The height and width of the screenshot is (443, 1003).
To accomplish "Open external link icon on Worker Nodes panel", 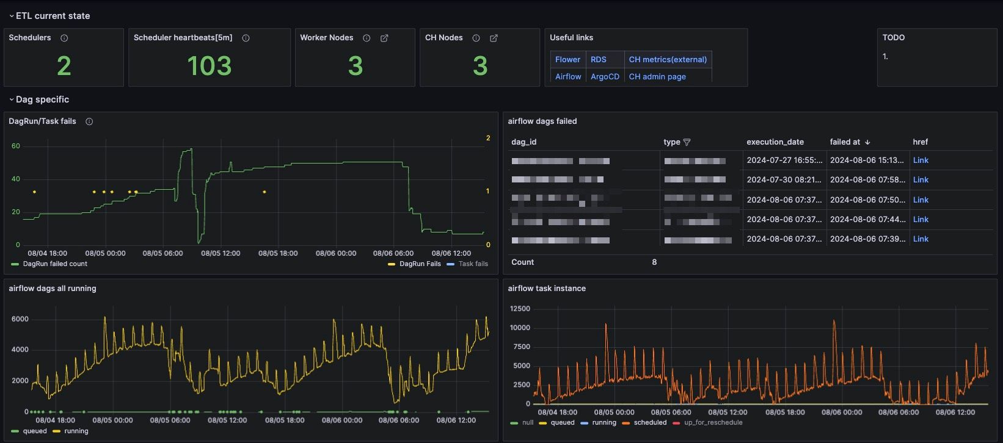I will pos(384,38).
